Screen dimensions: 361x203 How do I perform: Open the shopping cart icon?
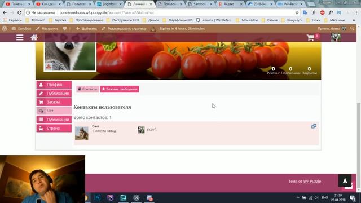(310, 38)
